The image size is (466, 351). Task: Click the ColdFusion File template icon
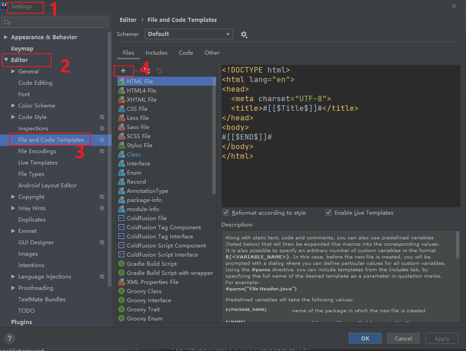(x=121, y=218)
